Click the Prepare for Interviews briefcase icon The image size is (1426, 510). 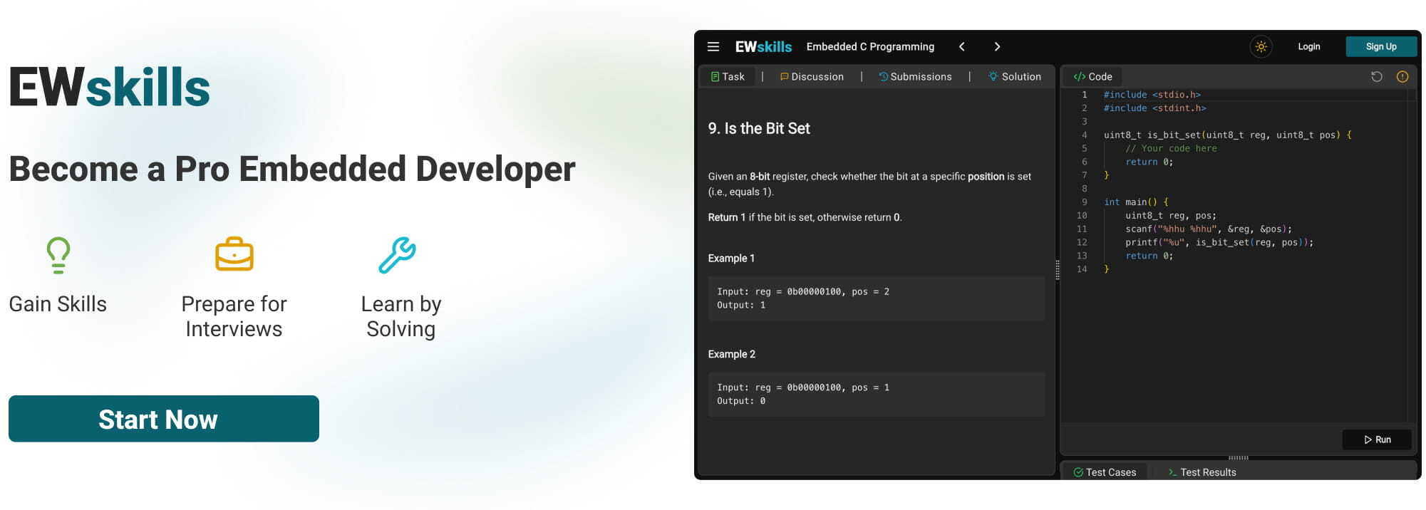click(234, 255)
